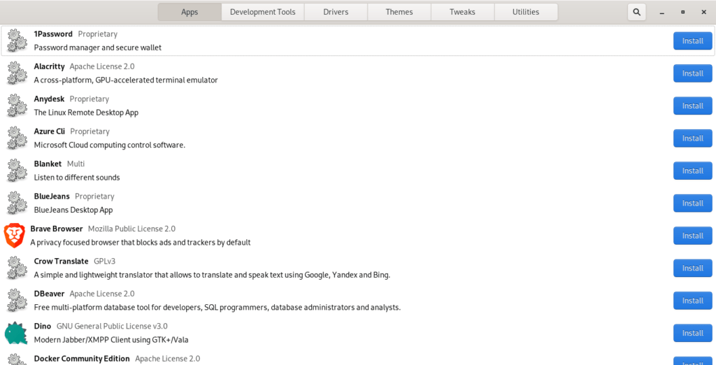716x365 pixels.
Task: Click the DBeaver gear icon
Action: pos(17,301)
